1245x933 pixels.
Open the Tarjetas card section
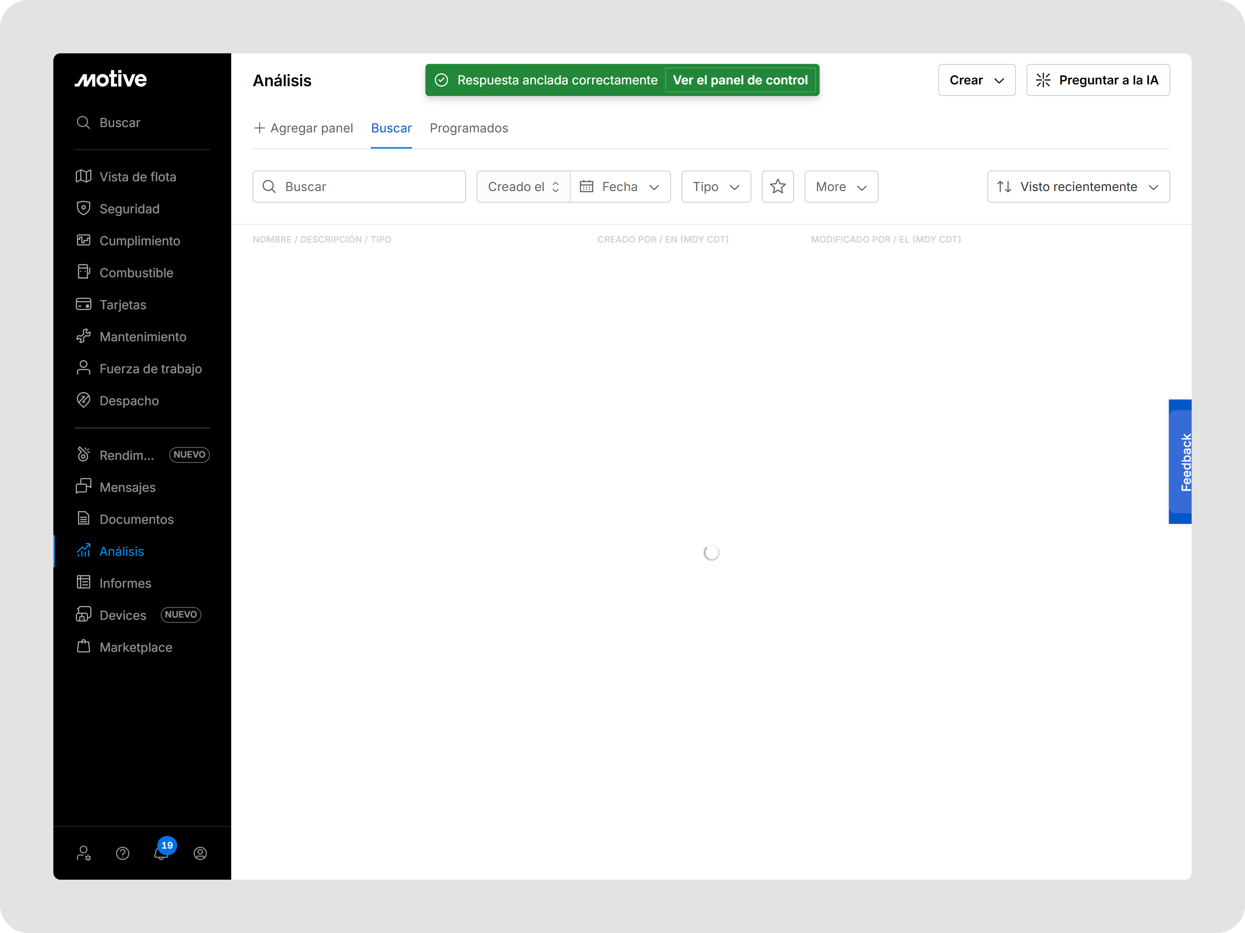click(123, 304)
